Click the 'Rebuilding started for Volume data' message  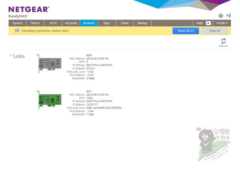point(46,31)
